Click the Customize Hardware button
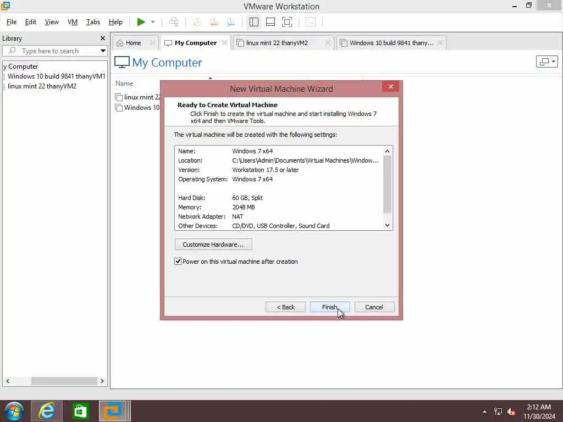Screen dimensions: 563x422 (213, 245)
